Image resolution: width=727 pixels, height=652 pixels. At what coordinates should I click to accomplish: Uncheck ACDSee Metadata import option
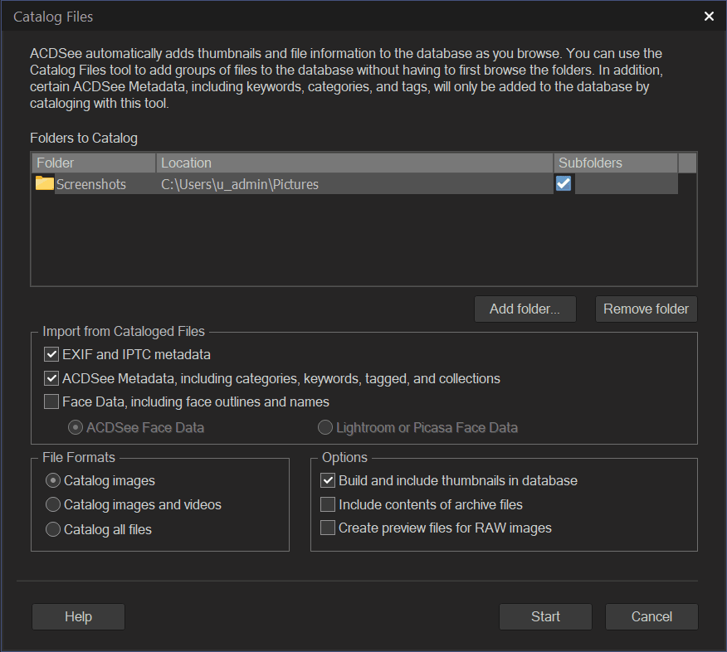tap(51, 379)
